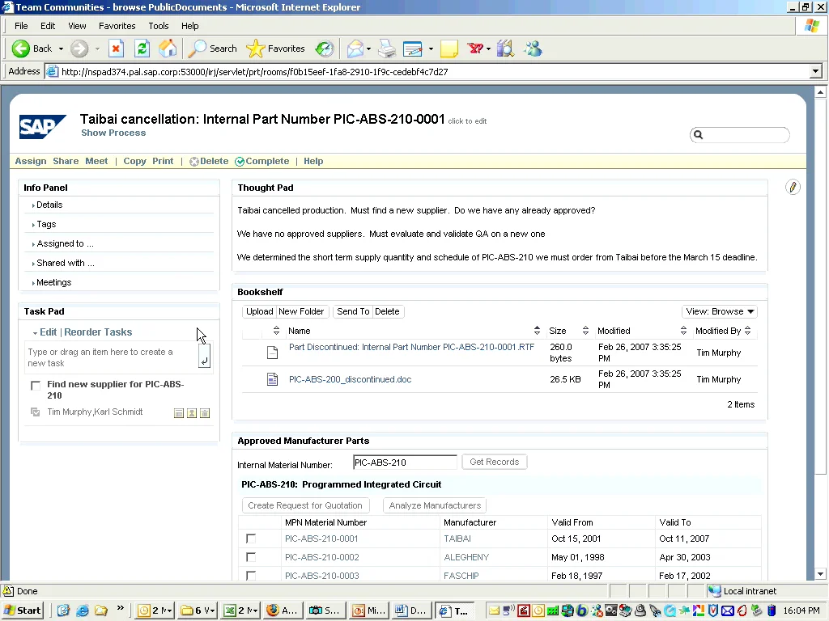Click the vertical scrollbar down arrow
829x621 pixels.
(x=820, y=574)
